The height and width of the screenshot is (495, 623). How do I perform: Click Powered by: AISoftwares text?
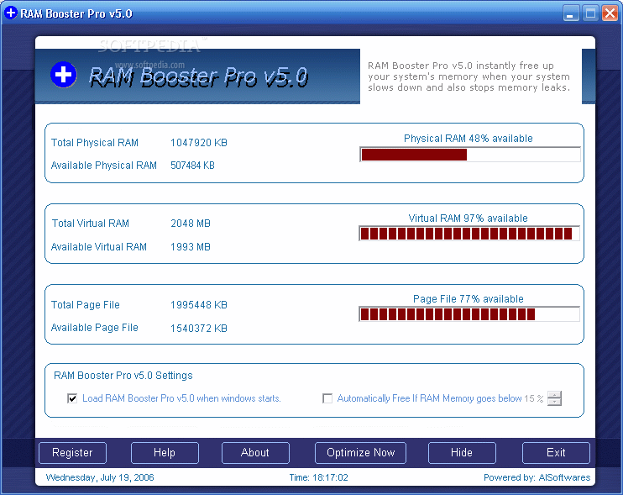click(537, 477)
